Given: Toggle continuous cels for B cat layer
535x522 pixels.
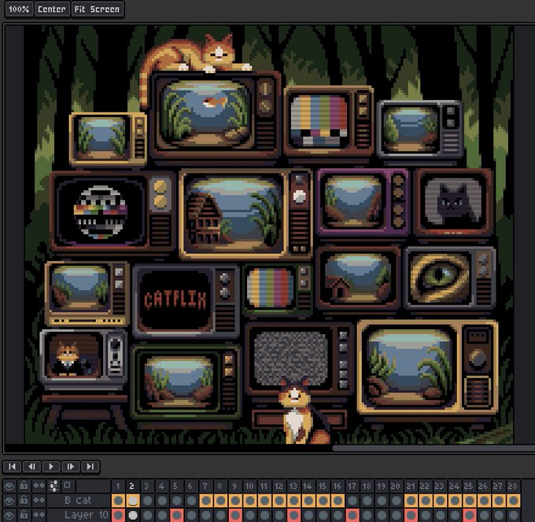Looking at the screenshot, I should [39, 500].
